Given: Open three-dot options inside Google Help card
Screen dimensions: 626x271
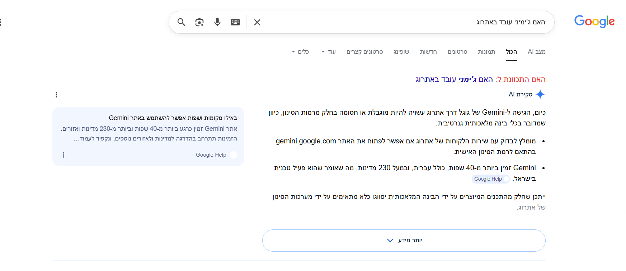Looking at the screenshot, I should [63, 155].
